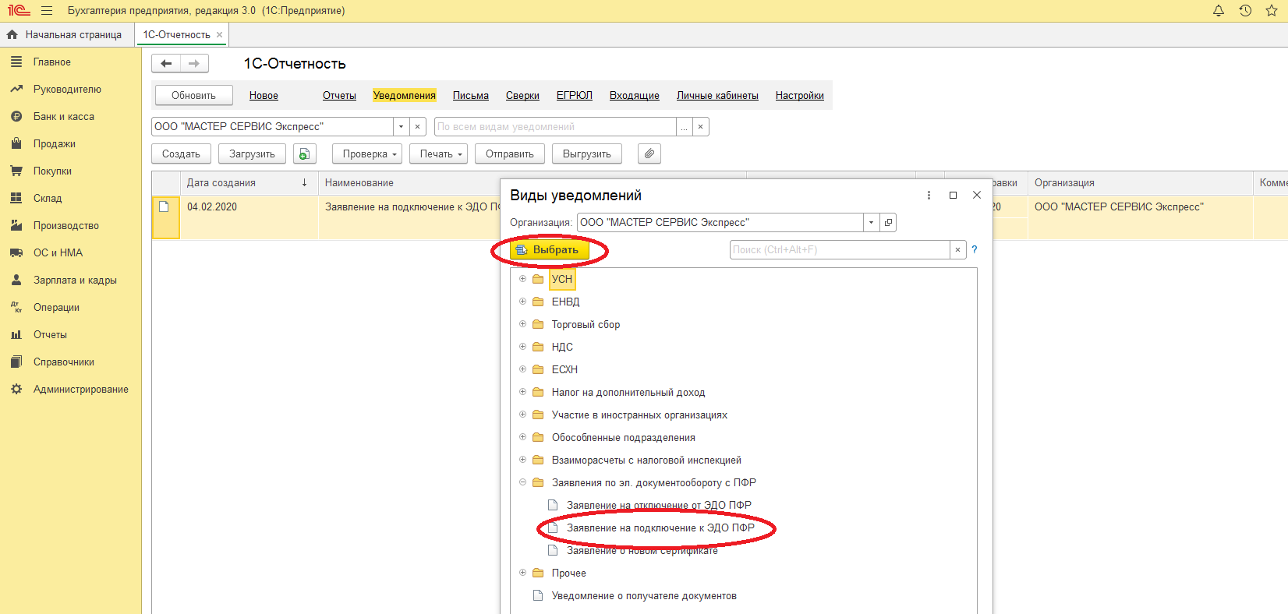Open Производство section in sidebar
The image size is (1288, 614).
tap(65, 225)
